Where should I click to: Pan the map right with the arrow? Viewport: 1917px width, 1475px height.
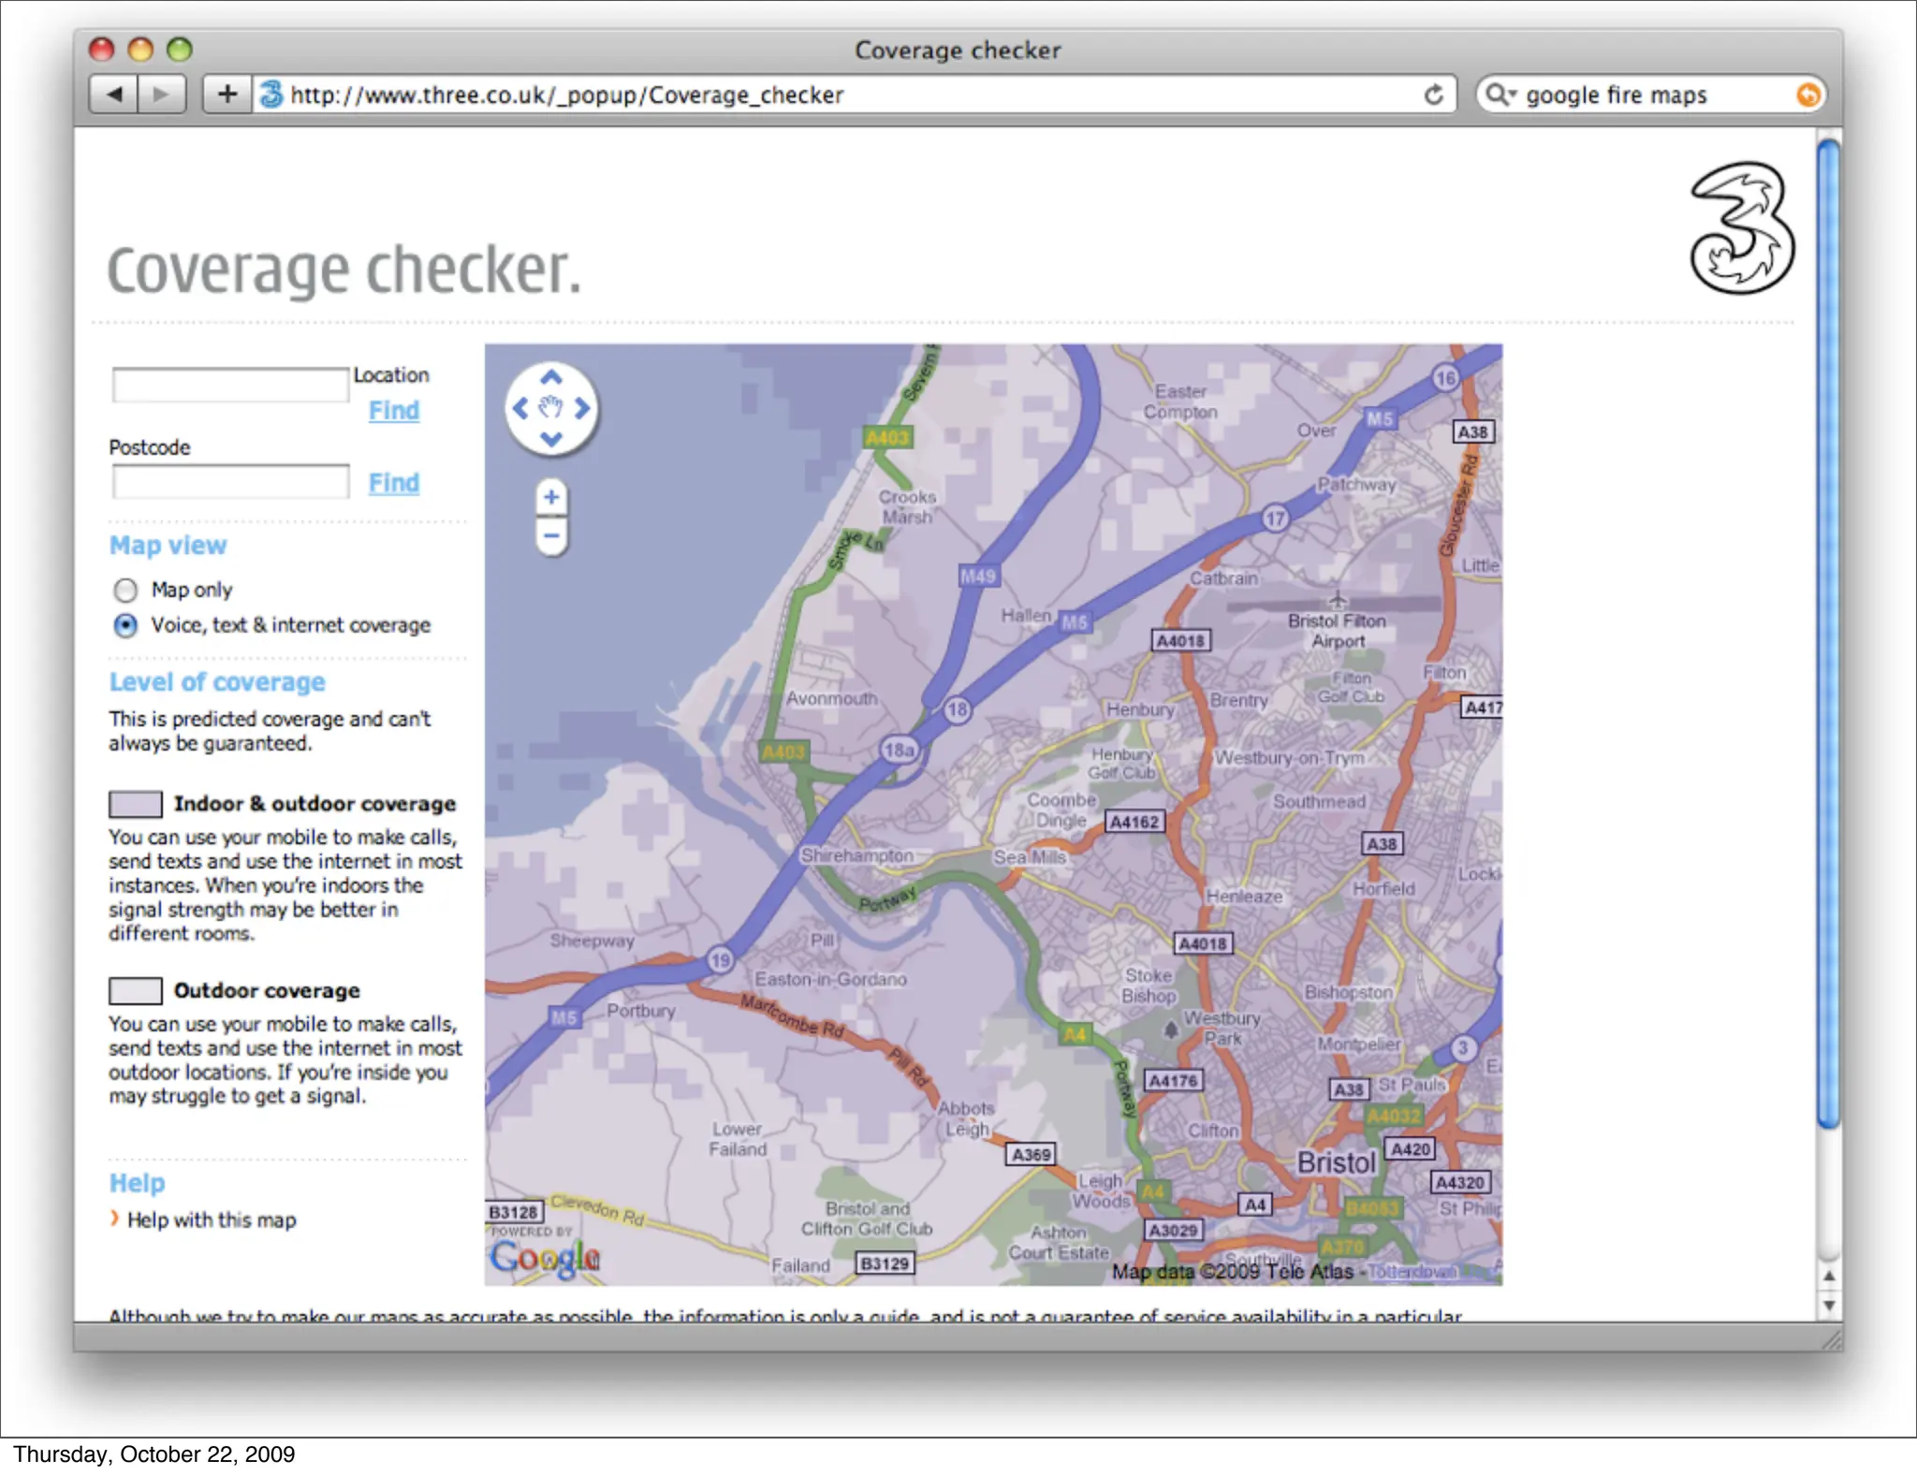click(x=582, y=408)
